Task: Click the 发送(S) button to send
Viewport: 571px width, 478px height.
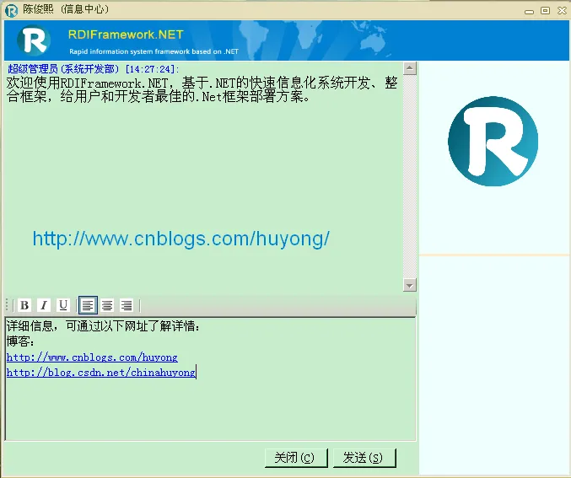Action: click(364, 458)
